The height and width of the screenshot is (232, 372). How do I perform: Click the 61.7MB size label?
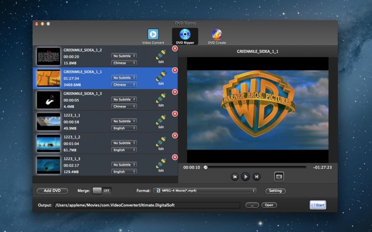coord(70,150)
